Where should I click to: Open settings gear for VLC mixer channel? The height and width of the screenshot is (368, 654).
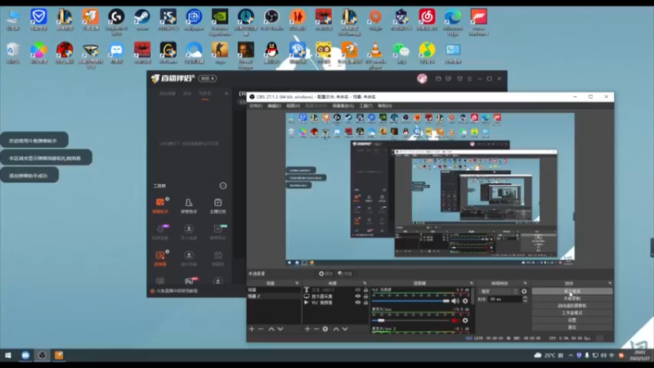(x=465, y=301)
